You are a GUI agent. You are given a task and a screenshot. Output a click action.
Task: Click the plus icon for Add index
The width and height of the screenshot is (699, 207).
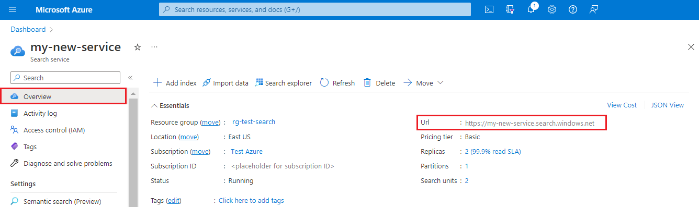pos(157,83)
